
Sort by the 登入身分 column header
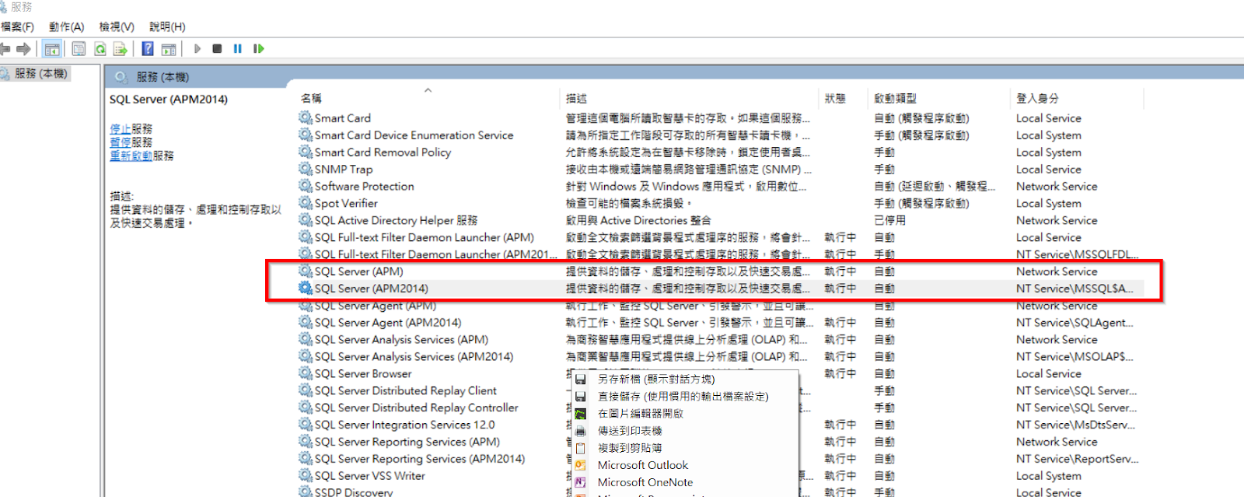coord(1037,99)
